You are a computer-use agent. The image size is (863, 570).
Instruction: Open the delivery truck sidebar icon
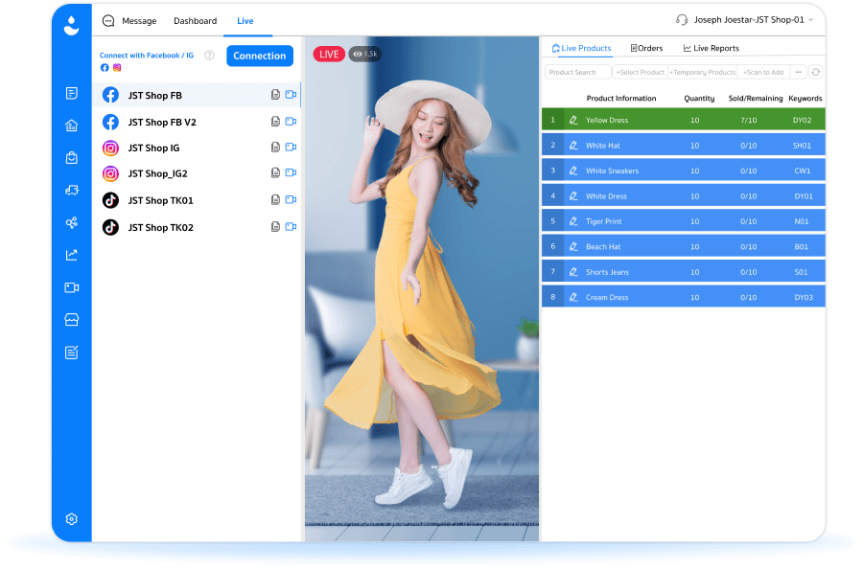tap(71, 191)
